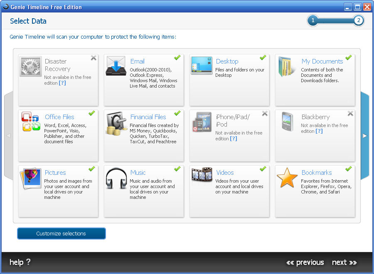The width and height of the screenshot is (374, 274).
Task: Click the Bookmarks category title
Action: coord(317,173)
